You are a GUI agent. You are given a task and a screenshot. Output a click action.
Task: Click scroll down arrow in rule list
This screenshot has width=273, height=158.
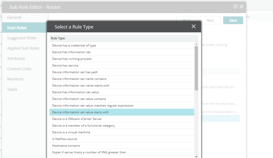pos(196,157)
